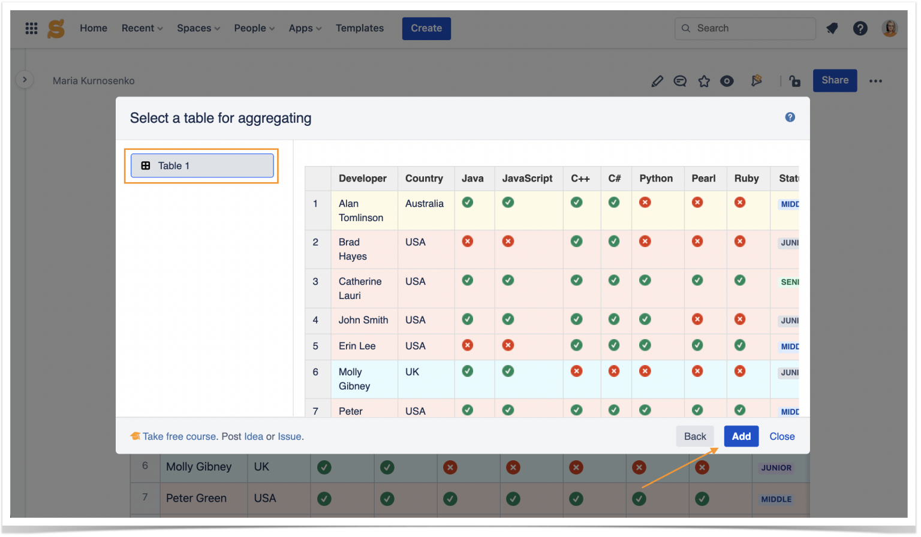Open the Take free course link
The height and width of the screenshot is (537, 921).
177,436
